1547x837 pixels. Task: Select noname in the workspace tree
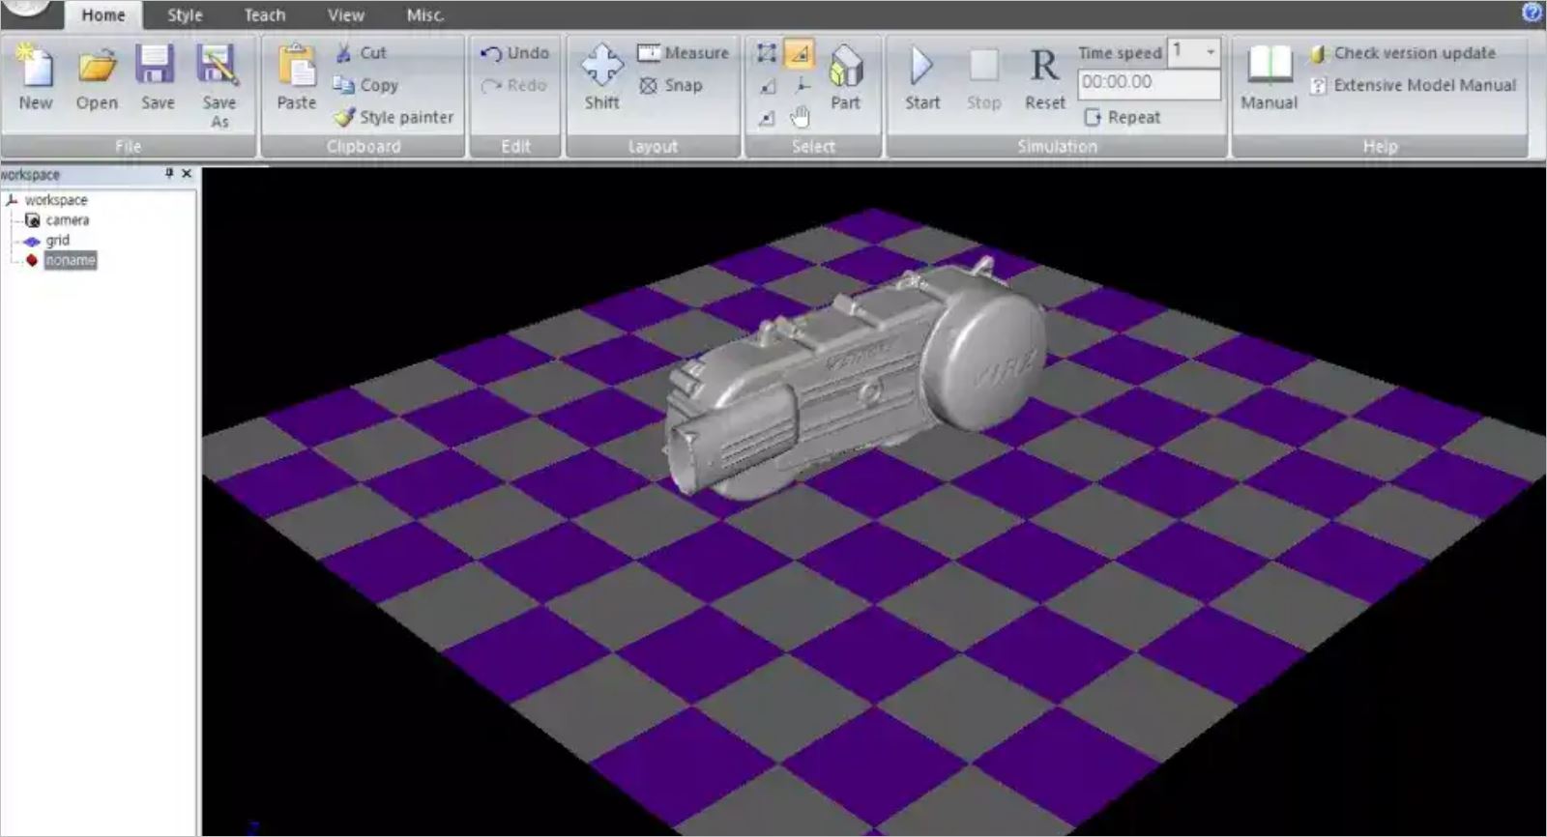click(x=70, y=260)
